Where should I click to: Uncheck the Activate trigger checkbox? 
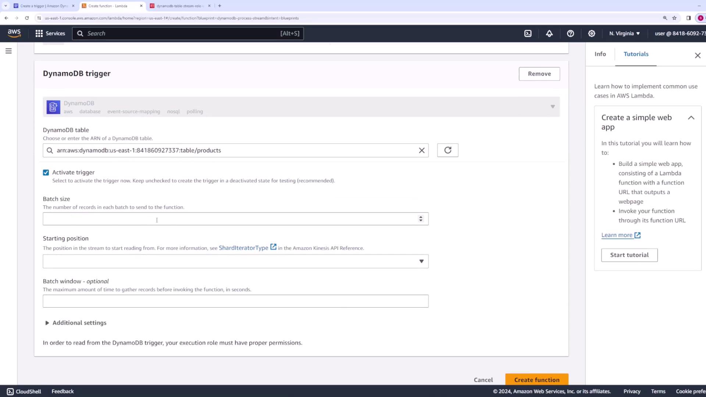coord(46,172)
